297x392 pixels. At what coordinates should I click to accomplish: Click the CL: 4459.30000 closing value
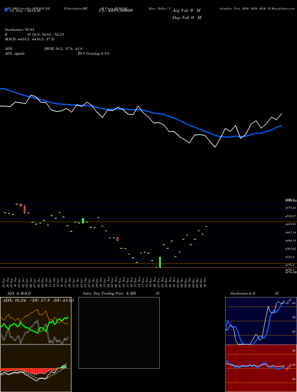(116, 11)
